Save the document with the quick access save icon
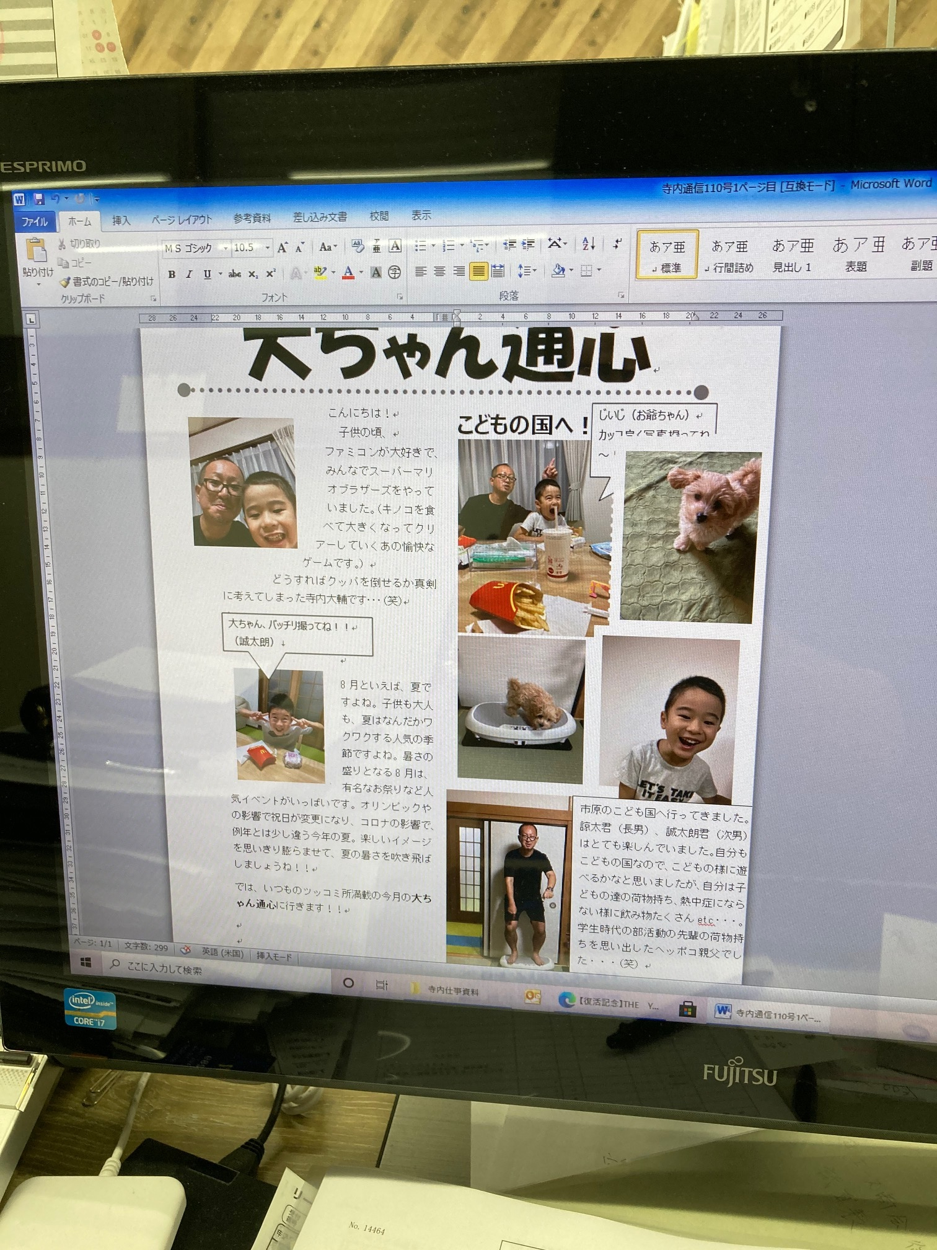This screenshot has height=1250, width=937. pyautogui.click(x=39, y=198)
